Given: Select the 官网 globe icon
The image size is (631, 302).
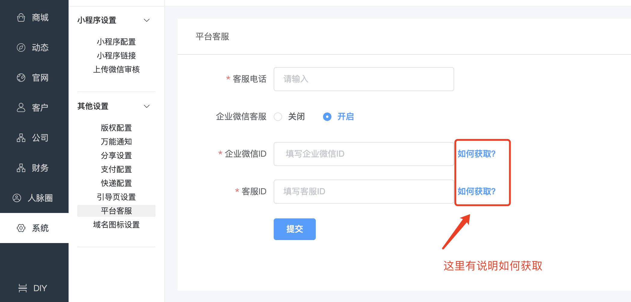Looking at the screenshot, I should click(x=21, y=78).
